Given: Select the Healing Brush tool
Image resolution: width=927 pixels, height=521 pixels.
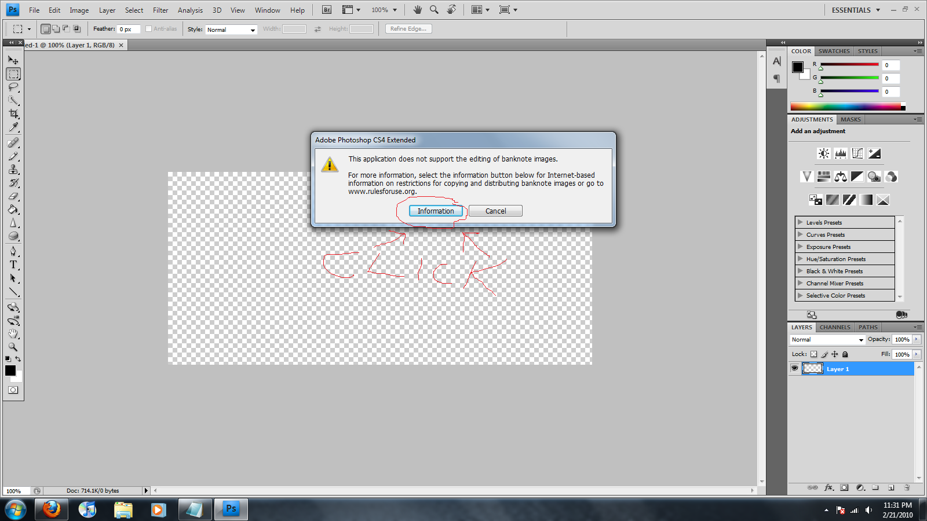Looking at the screenshot, I should click(x=13, y=142).
